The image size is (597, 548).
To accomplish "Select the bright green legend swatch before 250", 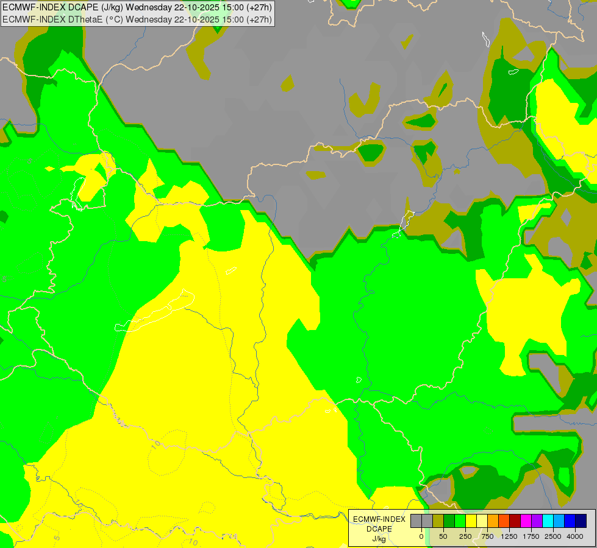I will [460, 521].
